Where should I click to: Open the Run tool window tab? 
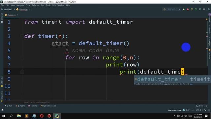coord(9,106)
